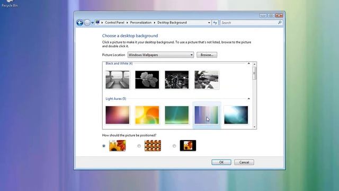339x191 pixels.
Task: Select the maroon glow Light Aura wallpaper
Action: click(118, 115)
